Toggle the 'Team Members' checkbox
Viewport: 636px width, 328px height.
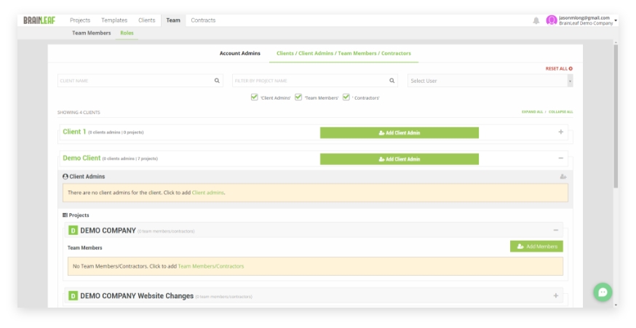[298, 97]
